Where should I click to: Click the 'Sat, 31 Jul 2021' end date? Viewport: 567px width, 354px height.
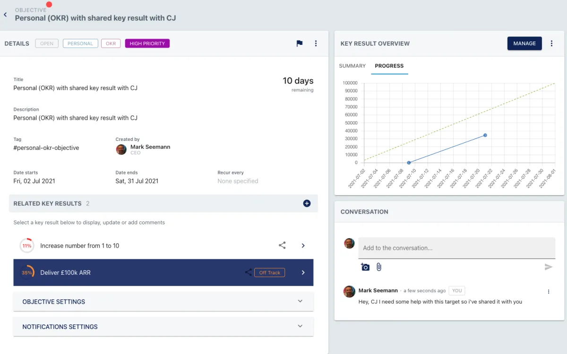click(137, 181)
